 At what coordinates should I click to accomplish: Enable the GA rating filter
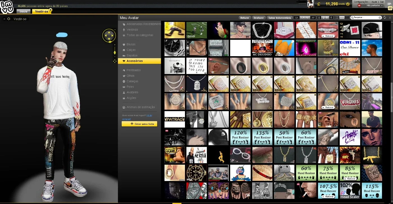pos(296,18)
